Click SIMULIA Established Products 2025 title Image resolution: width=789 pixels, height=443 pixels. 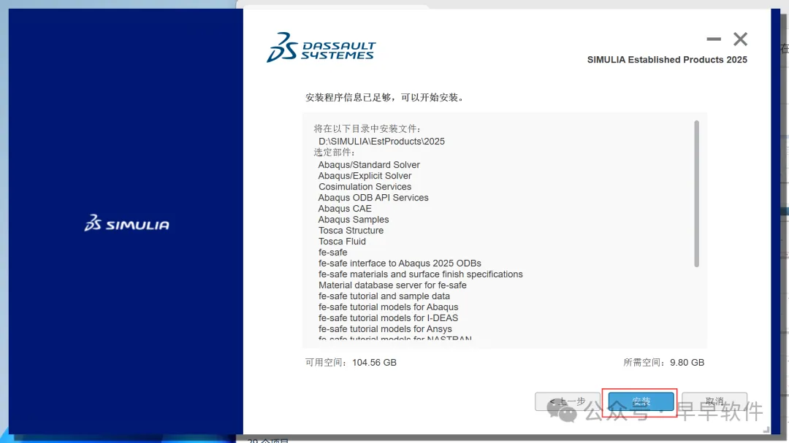click(667, 60)
